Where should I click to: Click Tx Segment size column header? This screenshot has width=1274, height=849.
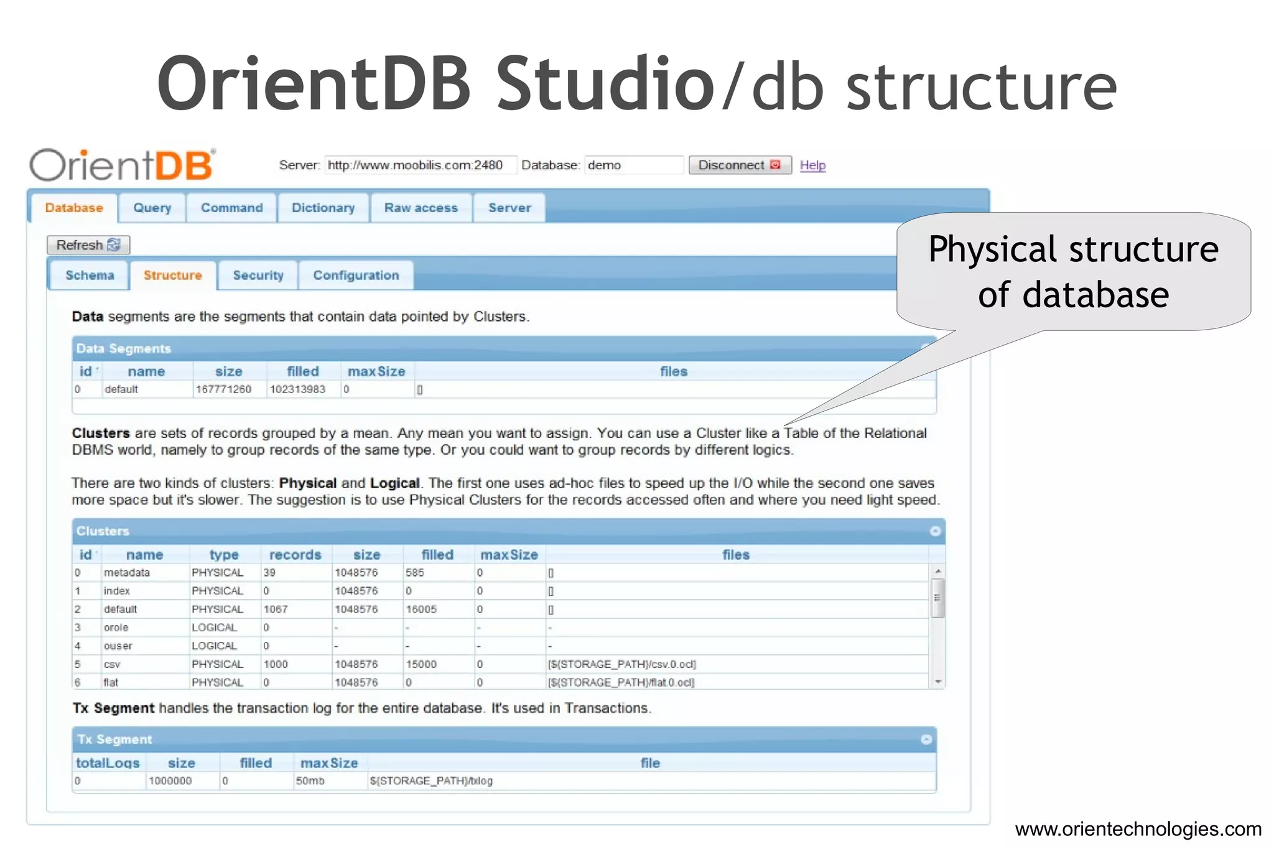pyautogui.click(x=182, y=763)
